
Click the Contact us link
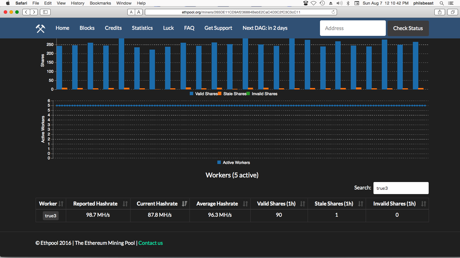(151, 243)
